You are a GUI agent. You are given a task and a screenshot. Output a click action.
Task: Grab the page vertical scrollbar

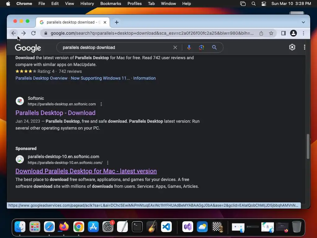(x=308, y=146)
